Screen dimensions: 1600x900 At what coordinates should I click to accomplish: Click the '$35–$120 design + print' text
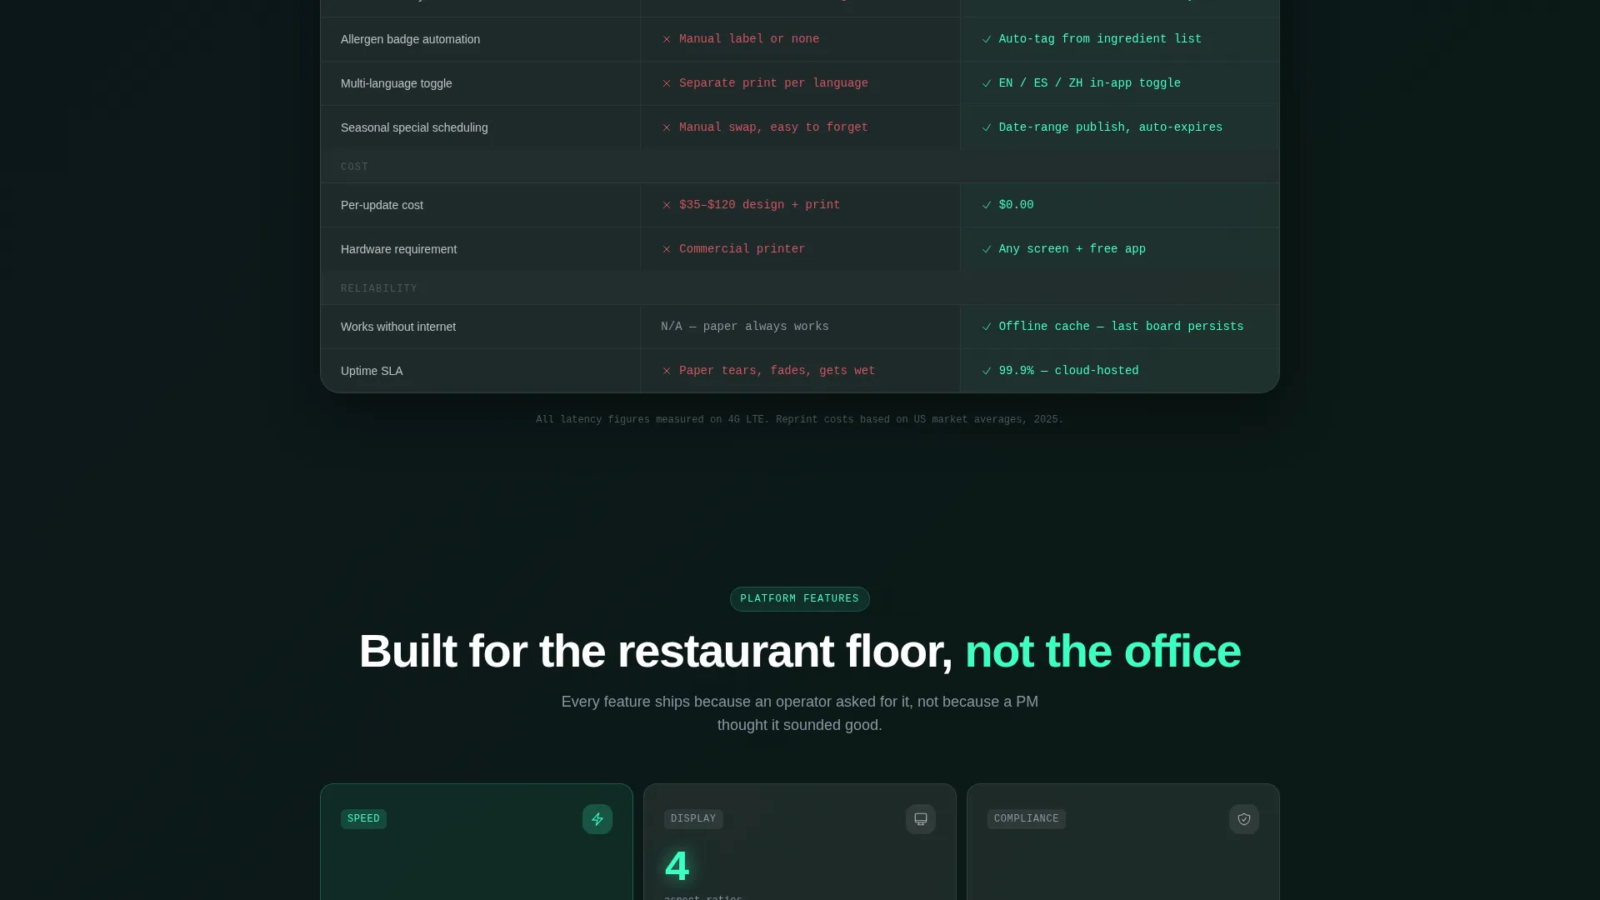click(759, 205)
